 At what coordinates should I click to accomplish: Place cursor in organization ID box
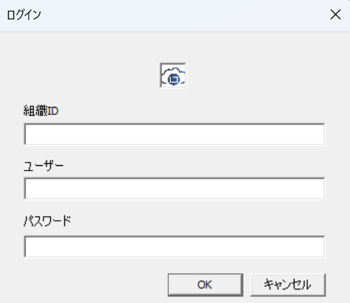(174, 134)
